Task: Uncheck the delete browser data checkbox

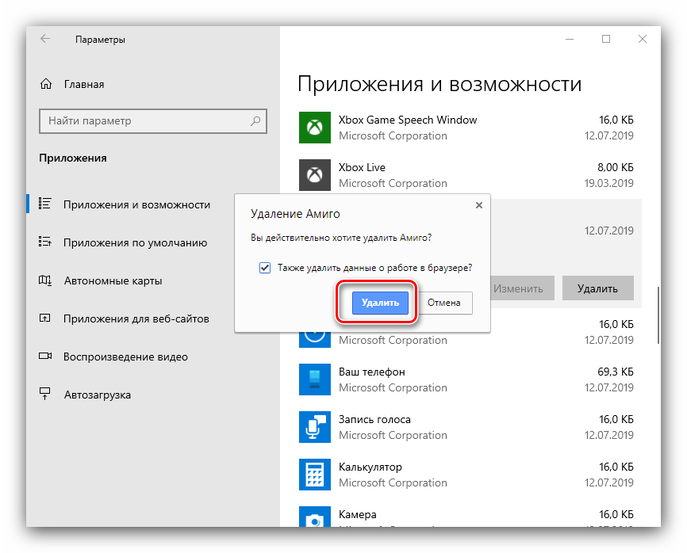Action: tap(265, 268)
